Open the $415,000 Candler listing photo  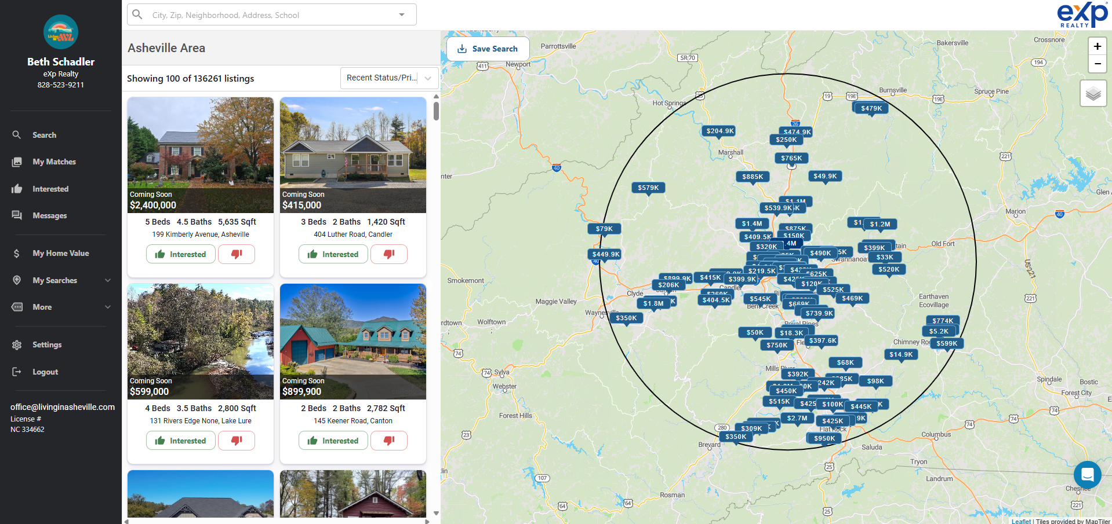[353, 155]
